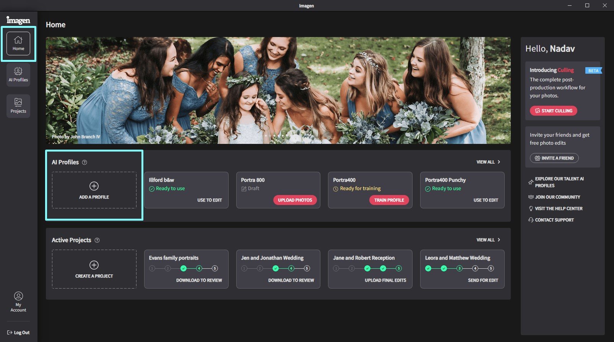Click Log Out in the sidebar
The height and width of the screenshot is (342, 614).
(18, 332)
